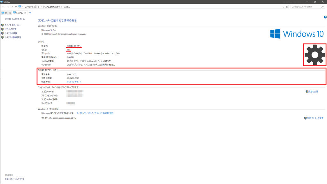Viewport: 327px width, 184px height.
Task: Click shield icon beside リモートの設定
Action: coord(3,29)
